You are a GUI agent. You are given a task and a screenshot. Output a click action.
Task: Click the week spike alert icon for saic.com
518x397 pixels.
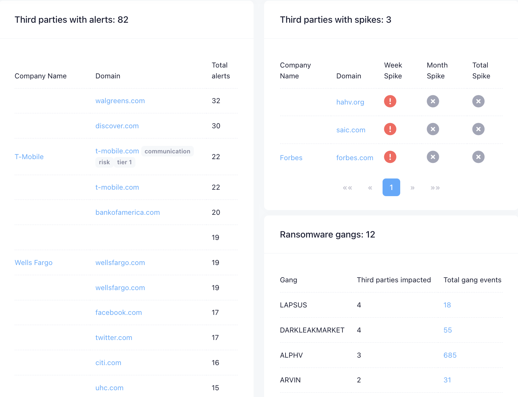[390, 129]
